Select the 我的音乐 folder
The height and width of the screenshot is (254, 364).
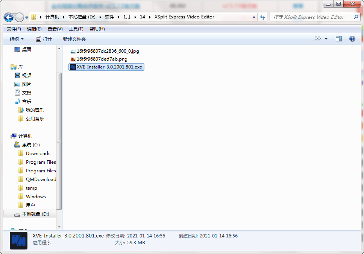tap(35, 110)
